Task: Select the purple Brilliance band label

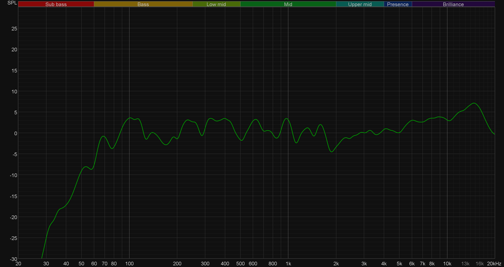Action: pyautogui.click(x=453, y=4)
